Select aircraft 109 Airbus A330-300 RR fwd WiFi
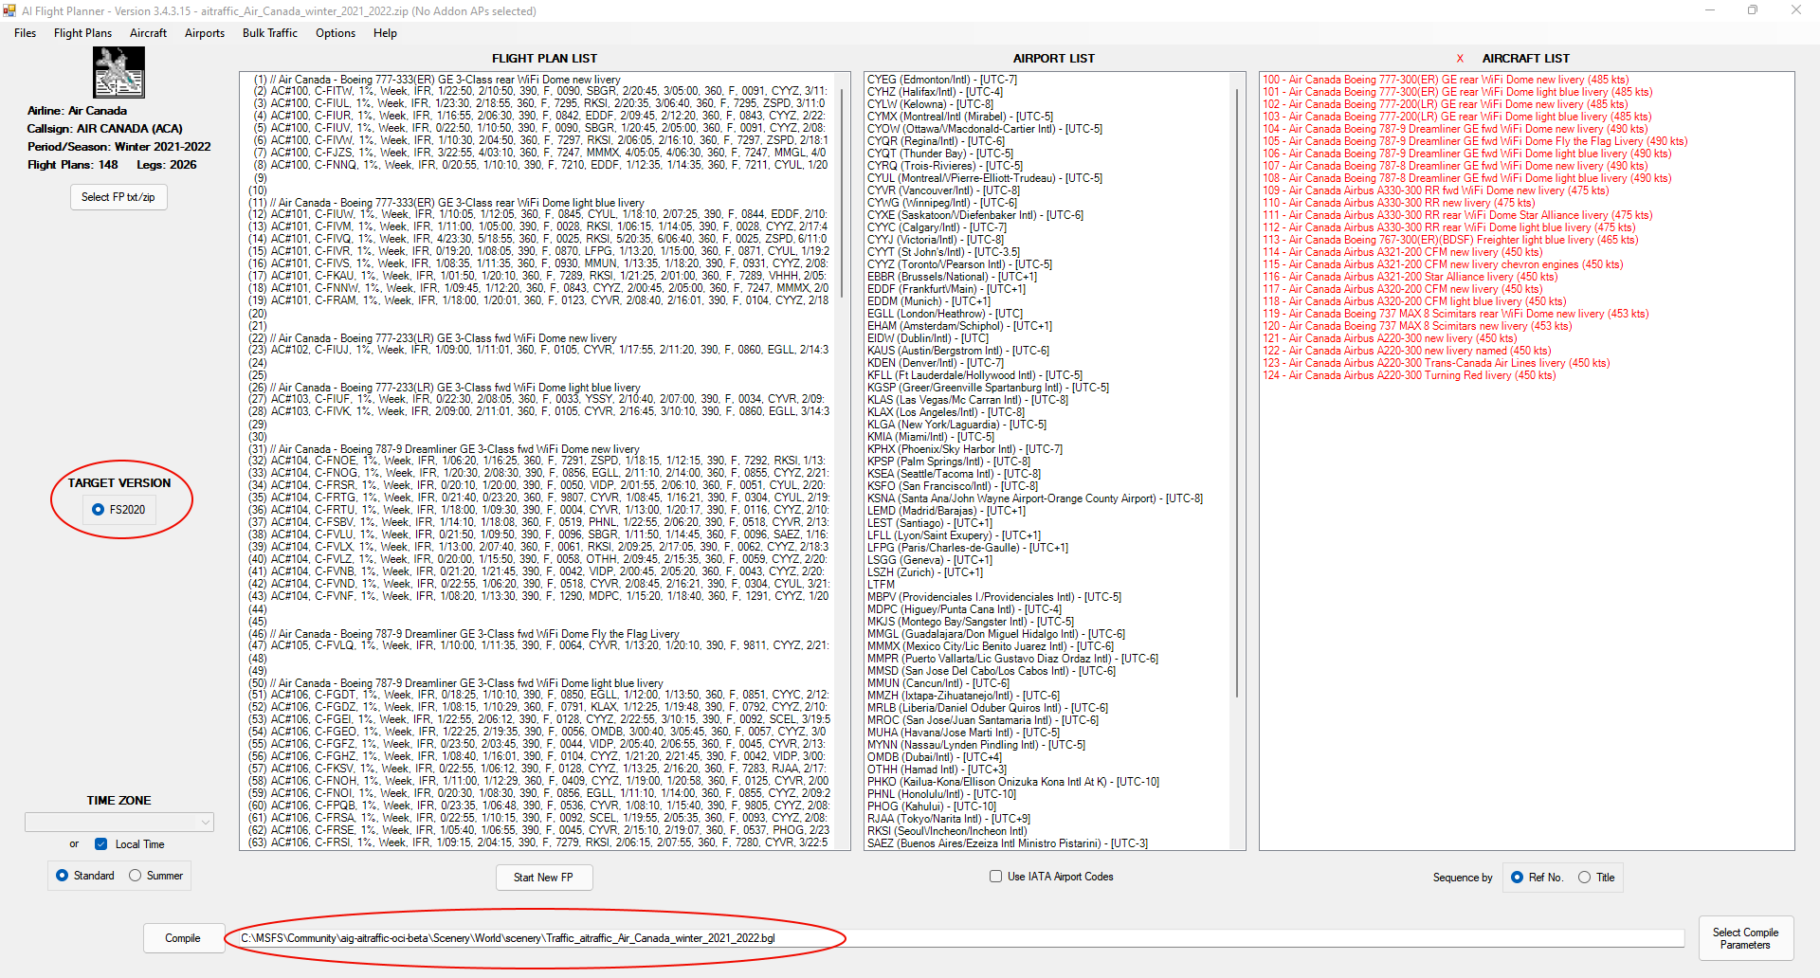The width and height of the screenshot is (1820, 978). (1435, 190)
